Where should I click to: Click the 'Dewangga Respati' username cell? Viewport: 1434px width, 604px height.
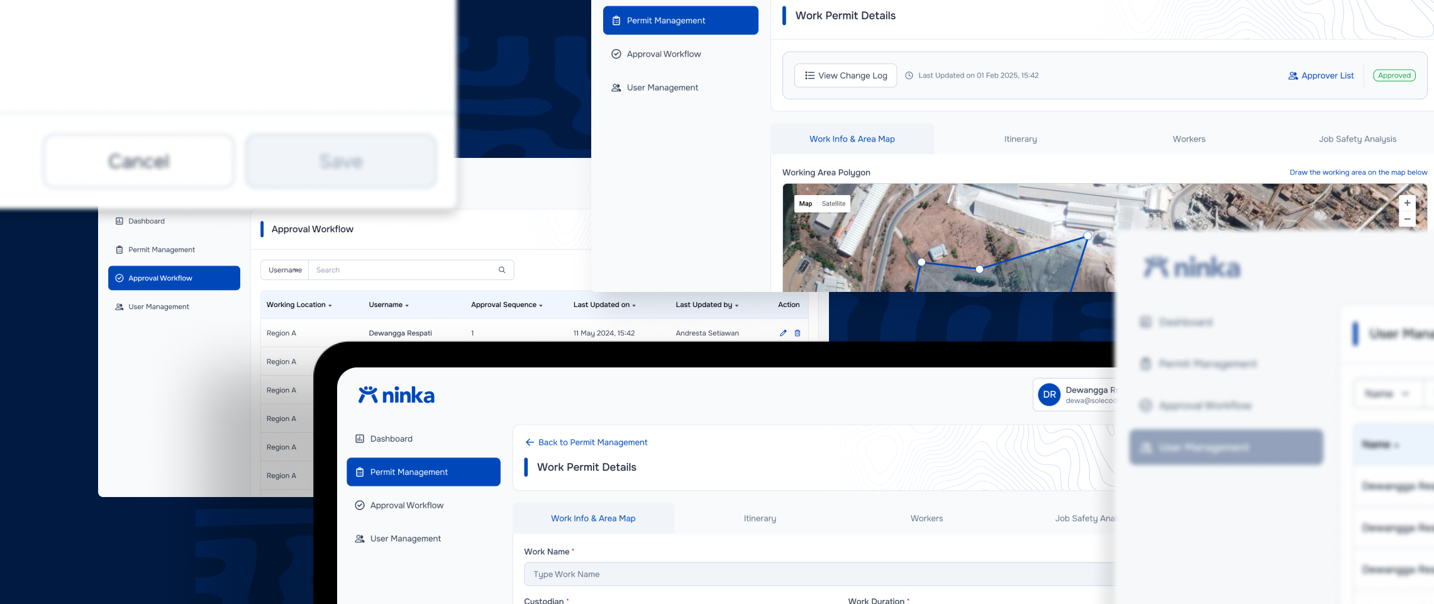(x=400, y=333)
